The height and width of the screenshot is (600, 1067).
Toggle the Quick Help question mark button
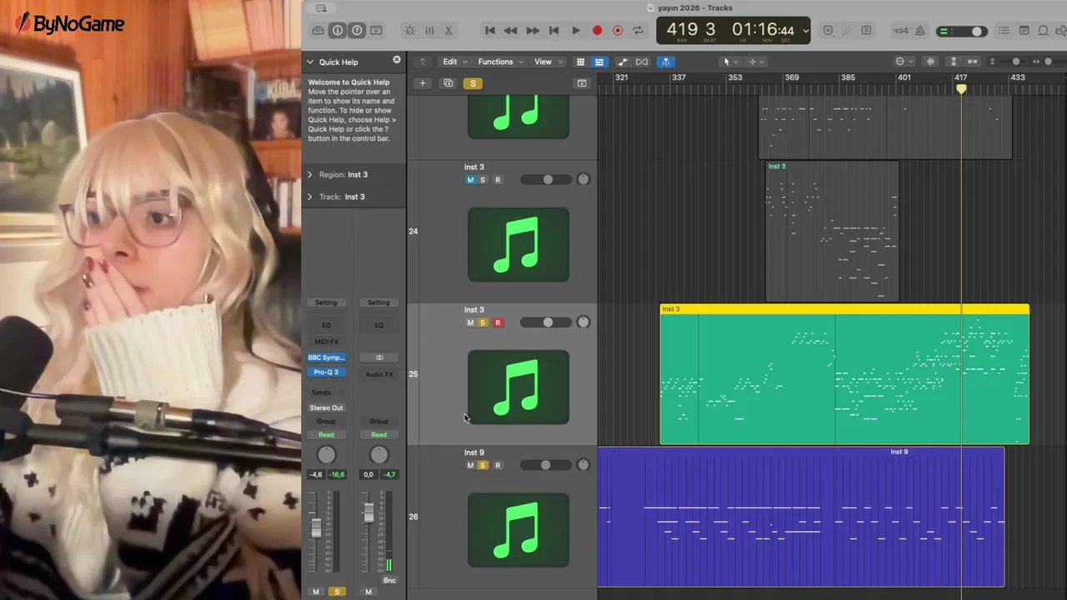(357, 31)
